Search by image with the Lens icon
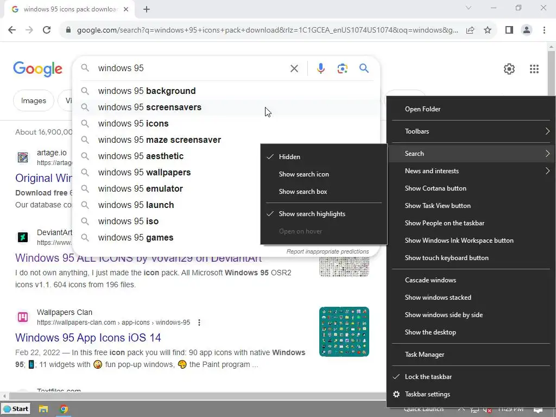 click(x=342, y=68)
